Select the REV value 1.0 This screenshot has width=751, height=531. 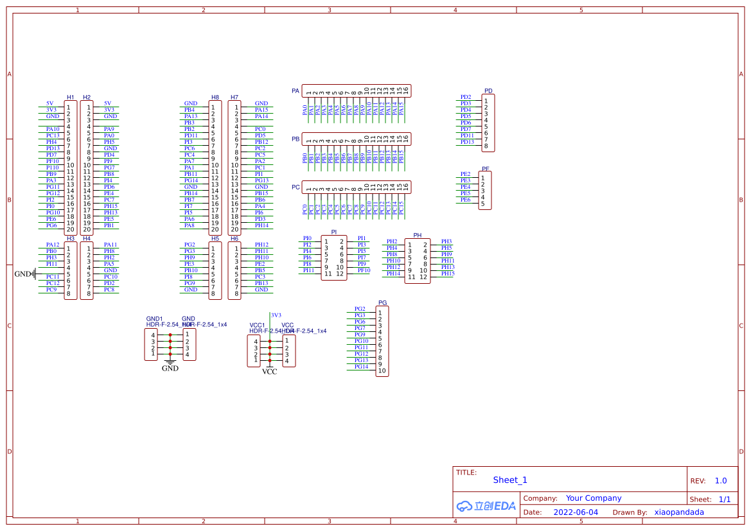(721, 481)
